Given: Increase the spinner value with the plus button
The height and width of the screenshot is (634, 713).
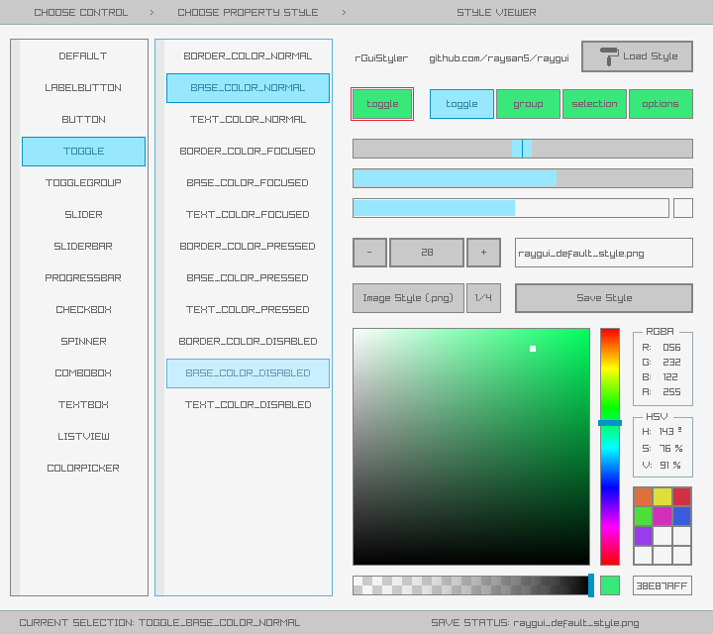Looking at the screenshot, I should pyautogui.click(x=483, y=253).
